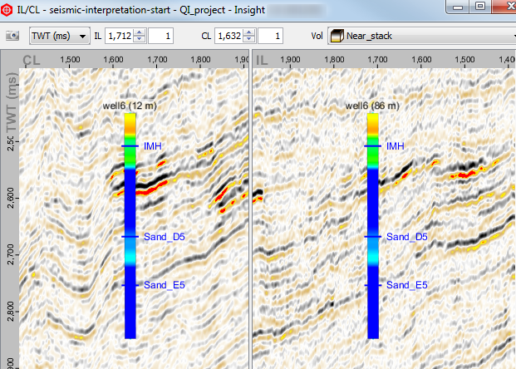
Task: Click the IL value field showing 1,712
Action: click(x=119, y=36)
